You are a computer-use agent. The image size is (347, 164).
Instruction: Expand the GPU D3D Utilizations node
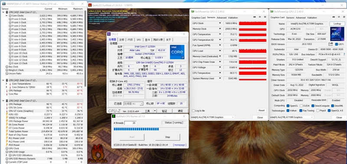(x=7, y=155)
